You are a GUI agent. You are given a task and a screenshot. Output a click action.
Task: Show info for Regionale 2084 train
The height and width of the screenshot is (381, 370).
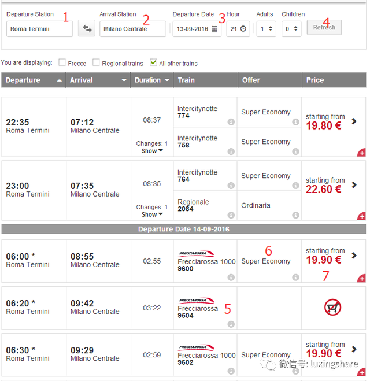tap(231, 215)
